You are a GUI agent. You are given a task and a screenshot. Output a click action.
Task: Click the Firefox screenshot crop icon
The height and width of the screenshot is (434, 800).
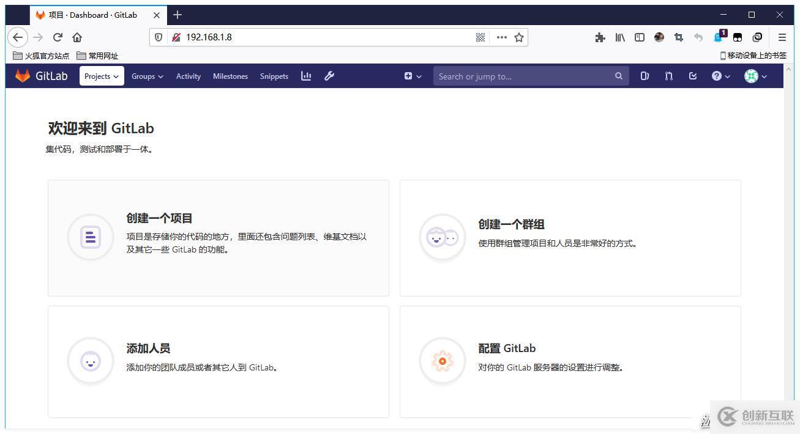pos(678,37)
